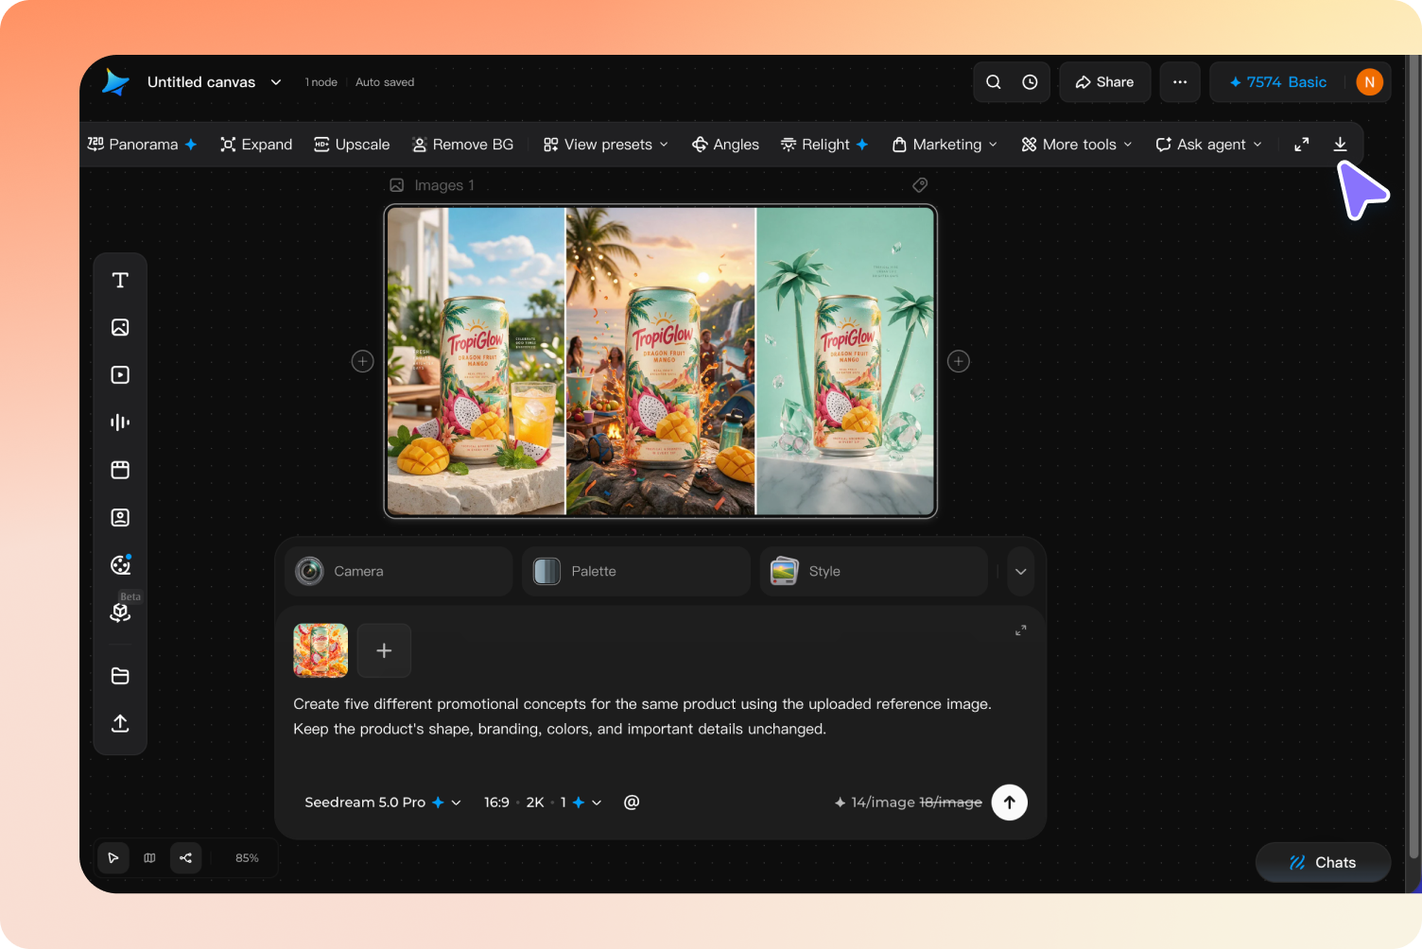Click the upload icon in left sidebar
Viewport: 1422px width, 949px height.
(120, 723)
